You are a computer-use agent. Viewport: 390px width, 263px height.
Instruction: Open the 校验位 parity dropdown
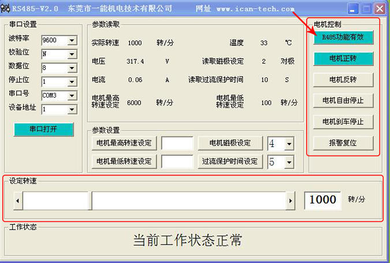coord(72,54)
